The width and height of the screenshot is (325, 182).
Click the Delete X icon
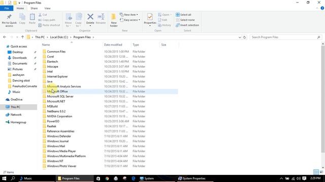pos(90,17)
